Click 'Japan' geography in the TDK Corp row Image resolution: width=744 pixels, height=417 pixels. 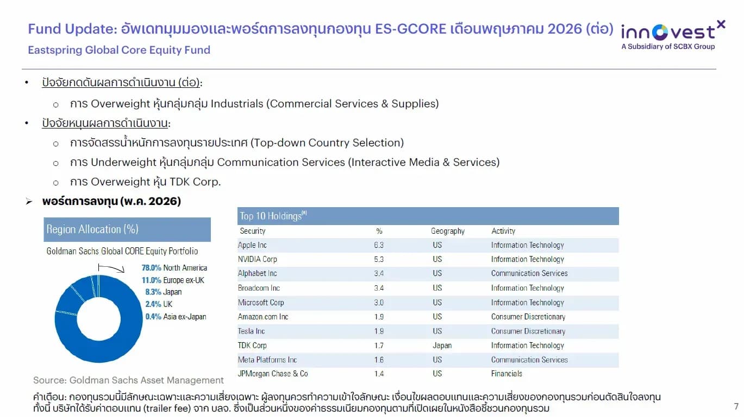tap(442, 345)
